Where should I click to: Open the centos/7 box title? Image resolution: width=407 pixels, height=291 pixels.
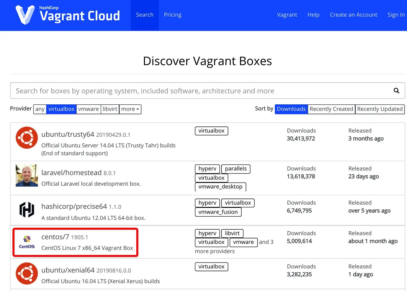click(x=55, y=237)
